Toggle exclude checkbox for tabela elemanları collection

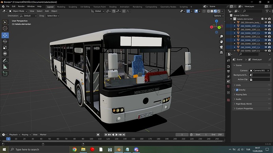(x=262, y=19)
